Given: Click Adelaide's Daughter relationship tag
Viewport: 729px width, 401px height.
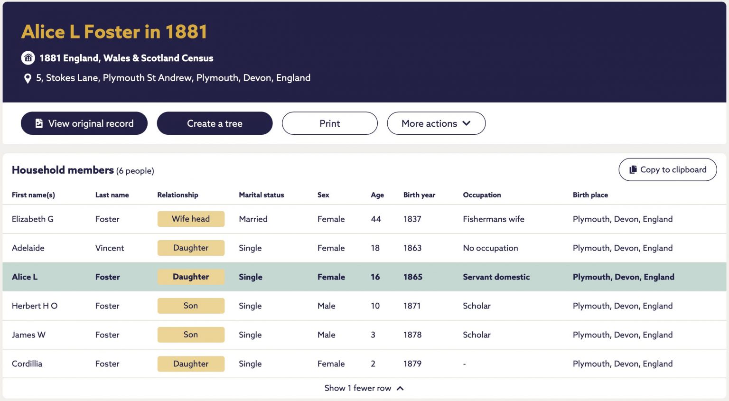Looking at the screenshot, I should (191, 248).
